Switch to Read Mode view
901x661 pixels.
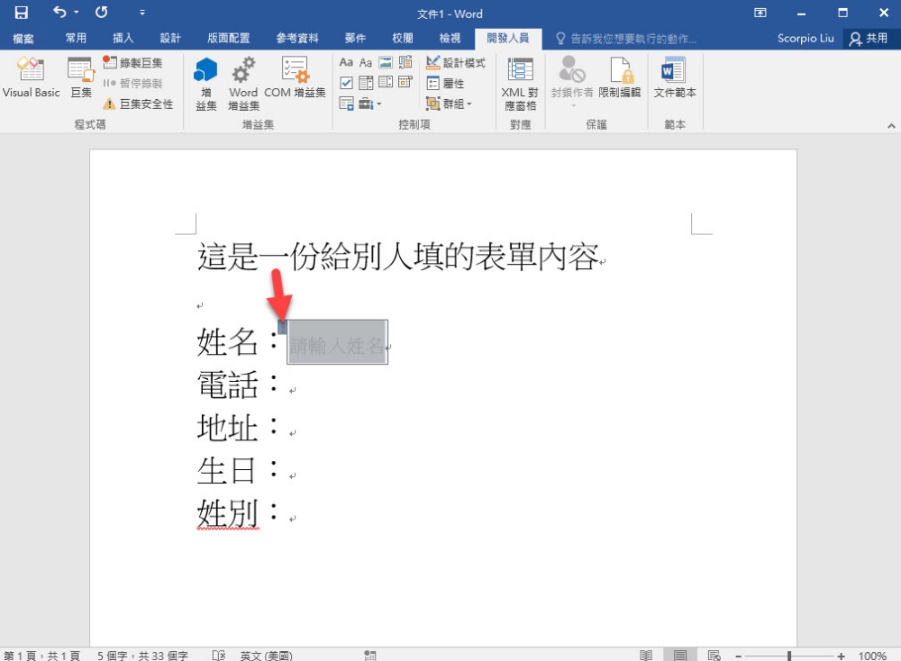[646, 656]
